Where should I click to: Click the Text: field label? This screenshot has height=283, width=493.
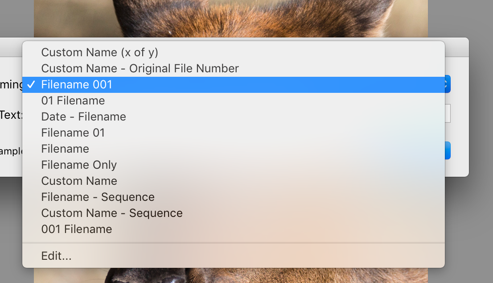point(11,115)
